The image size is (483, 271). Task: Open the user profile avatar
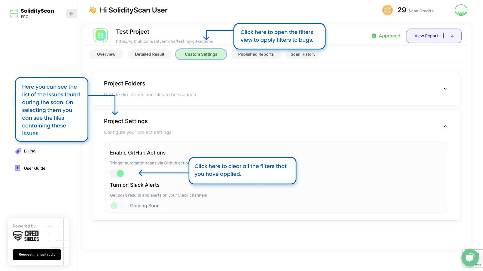click(461, 10)
